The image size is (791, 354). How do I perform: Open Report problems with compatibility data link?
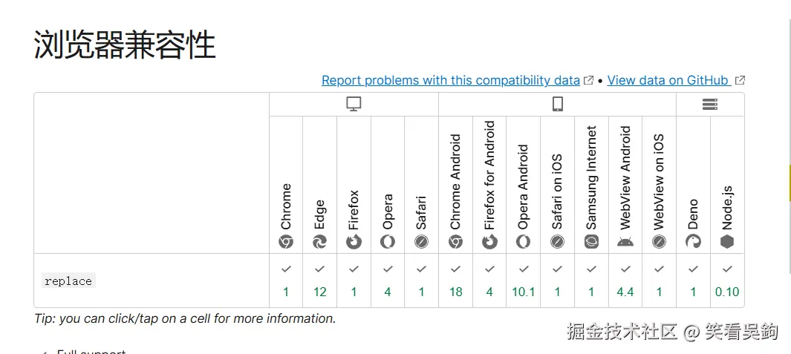click(450, 80)
